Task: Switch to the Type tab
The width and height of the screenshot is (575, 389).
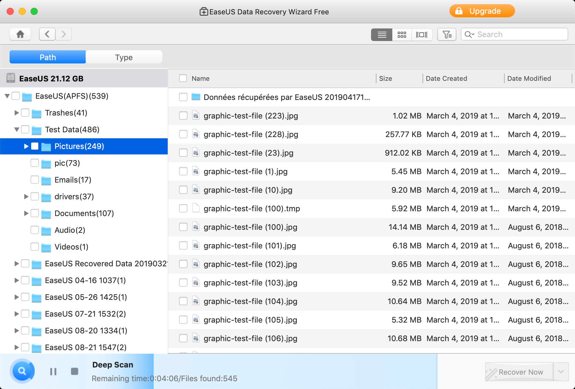Action: click(124, 57)
